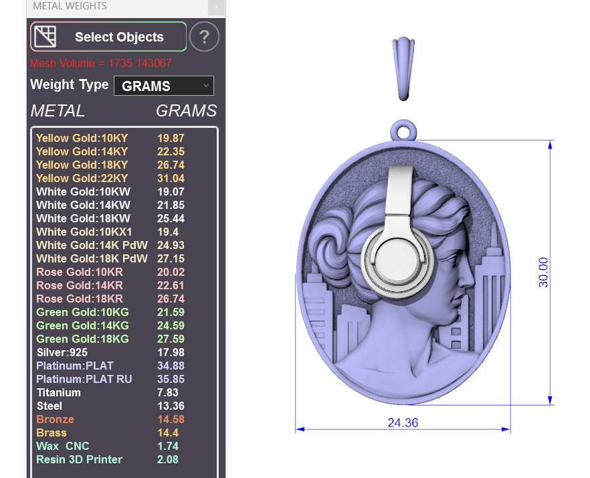Select the pendant bail object
The width and height of the screenshot is (590, 478).
pos(403,69)
